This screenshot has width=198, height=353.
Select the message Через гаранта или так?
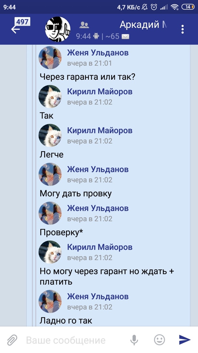(x=88, y=77)
